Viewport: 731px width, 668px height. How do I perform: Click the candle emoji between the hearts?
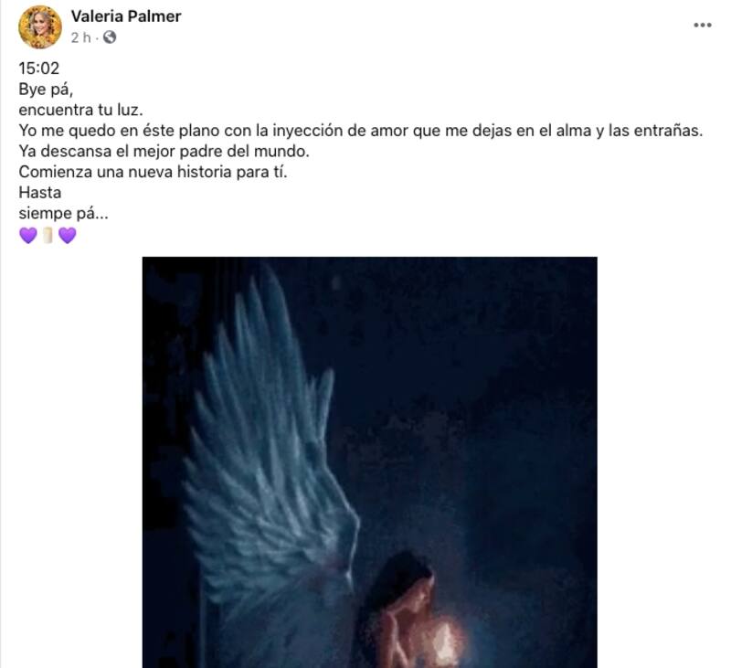tap(48, 235)
